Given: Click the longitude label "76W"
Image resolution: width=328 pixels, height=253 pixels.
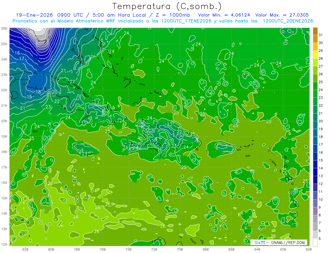Looking at the screenshot, I should [102, 249].
